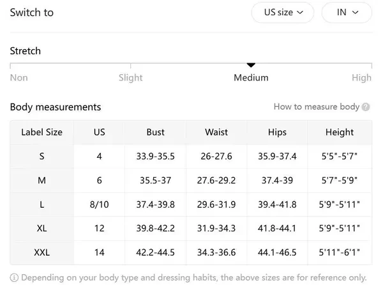
Task: Open the IN unit dropdown
Action: click(347, 12)
